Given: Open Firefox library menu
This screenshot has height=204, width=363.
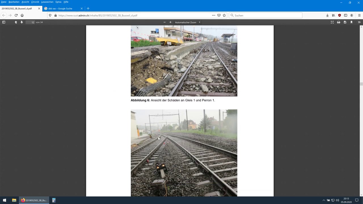Looking at the screenshot, I should coord(334,15).
